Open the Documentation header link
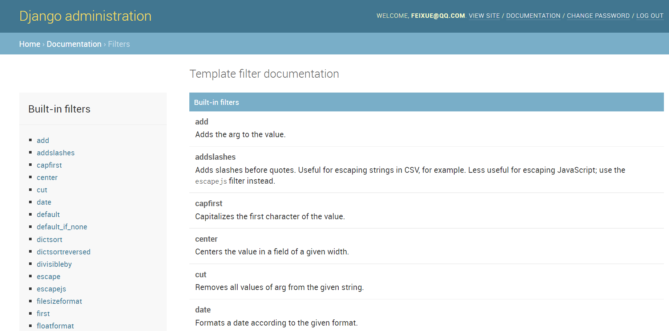Image resolution: width=669 pixels, height=331 pixels. 533,16
